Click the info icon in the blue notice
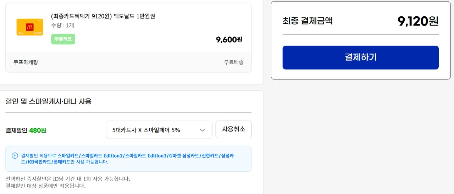 [x=15, y=155]
